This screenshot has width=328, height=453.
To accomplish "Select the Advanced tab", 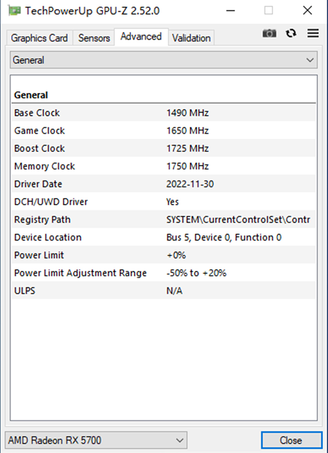I will tap(141, 37).
